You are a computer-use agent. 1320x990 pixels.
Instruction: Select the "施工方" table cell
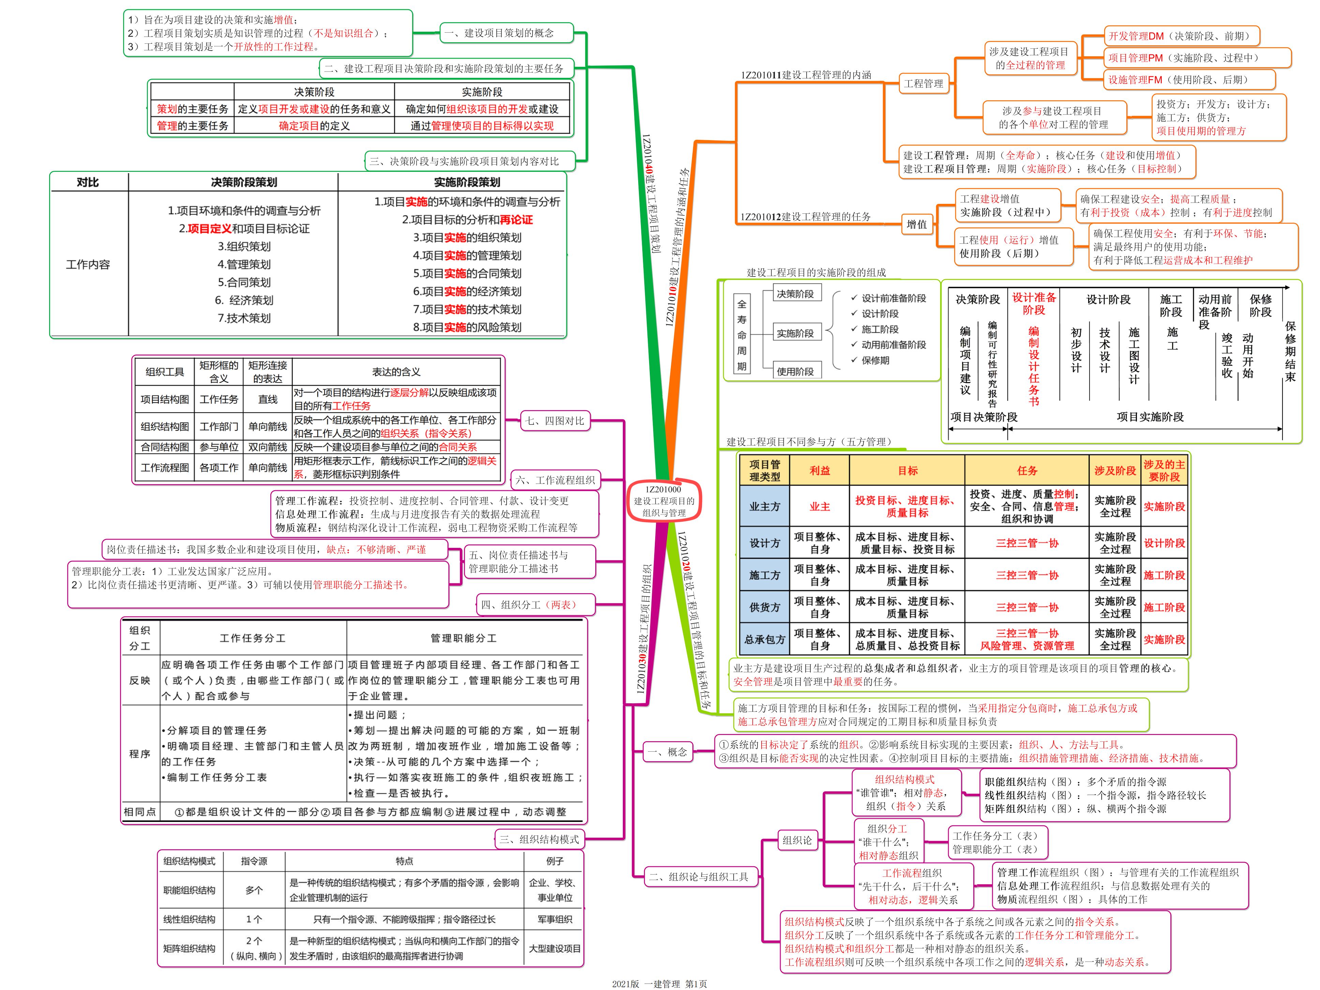tap(764, 575)
